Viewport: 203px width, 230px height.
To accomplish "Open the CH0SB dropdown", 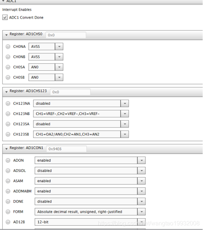I will pyautogui.click(x=46, y=77).
